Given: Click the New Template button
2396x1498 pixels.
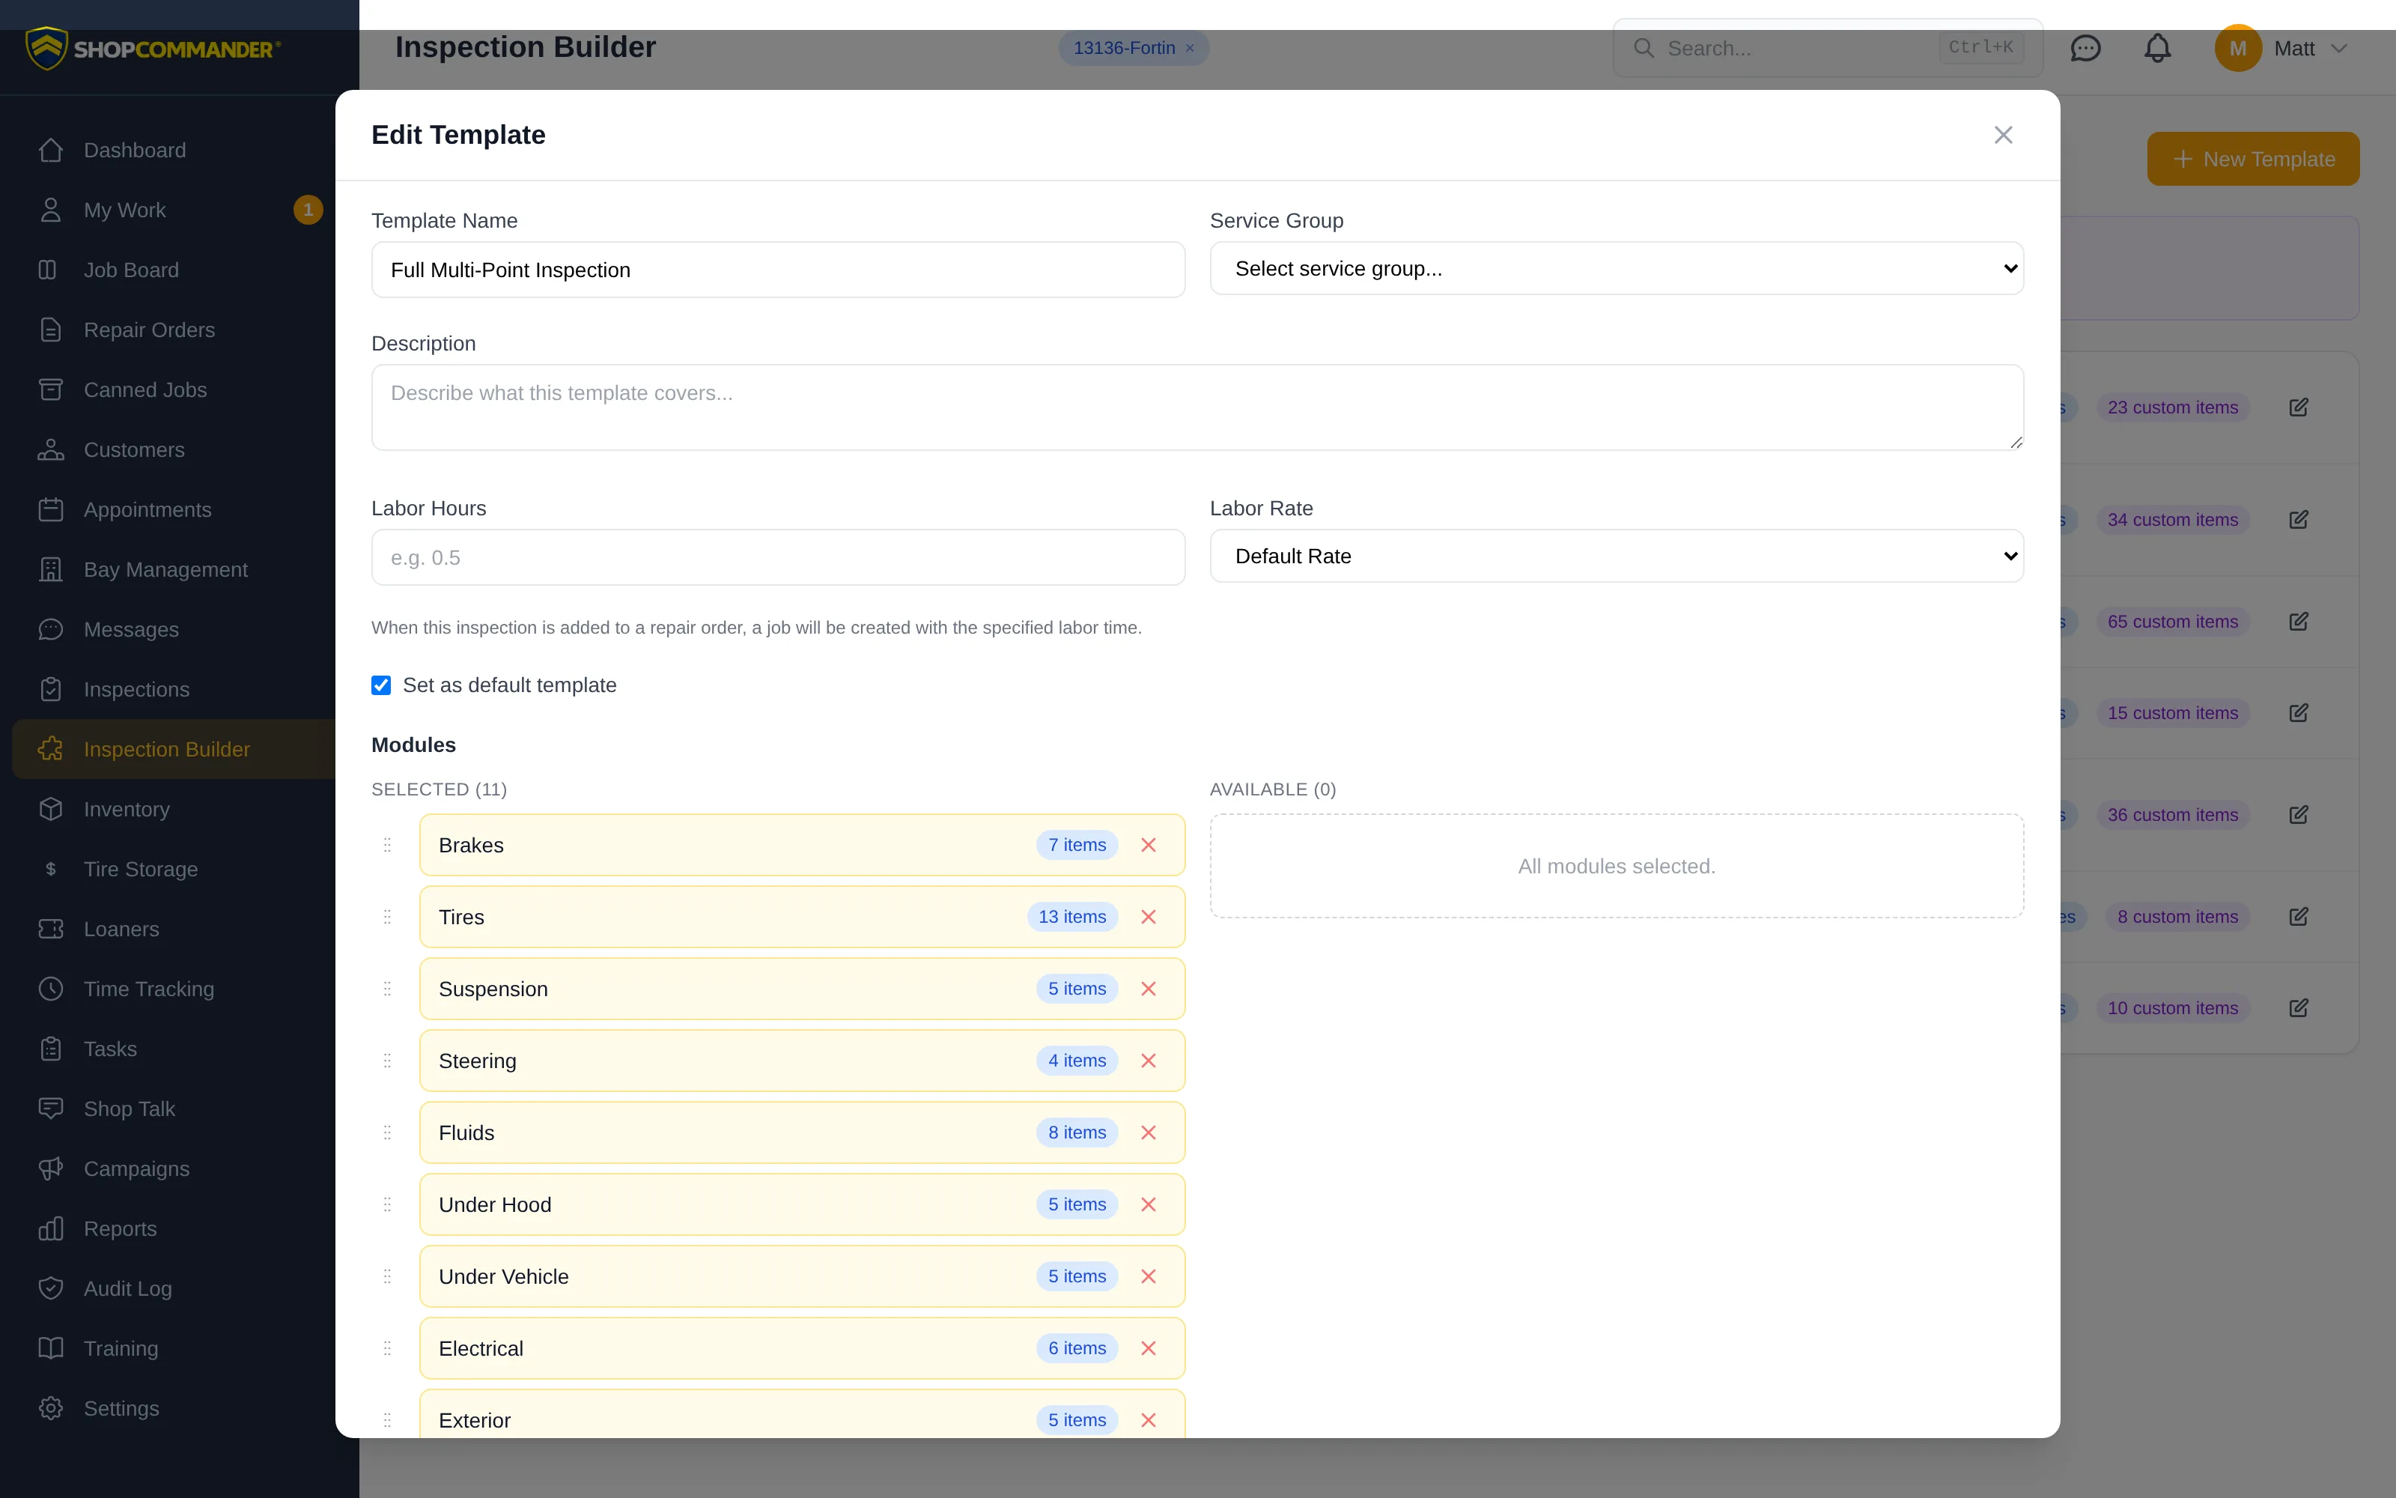Looking at the screenshot, I should coord(2252,160).
